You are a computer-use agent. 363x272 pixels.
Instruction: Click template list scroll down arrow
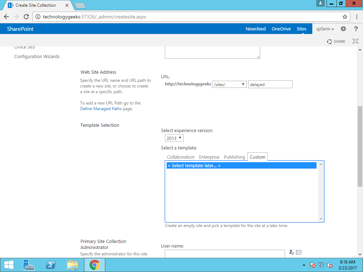point(321,219)
